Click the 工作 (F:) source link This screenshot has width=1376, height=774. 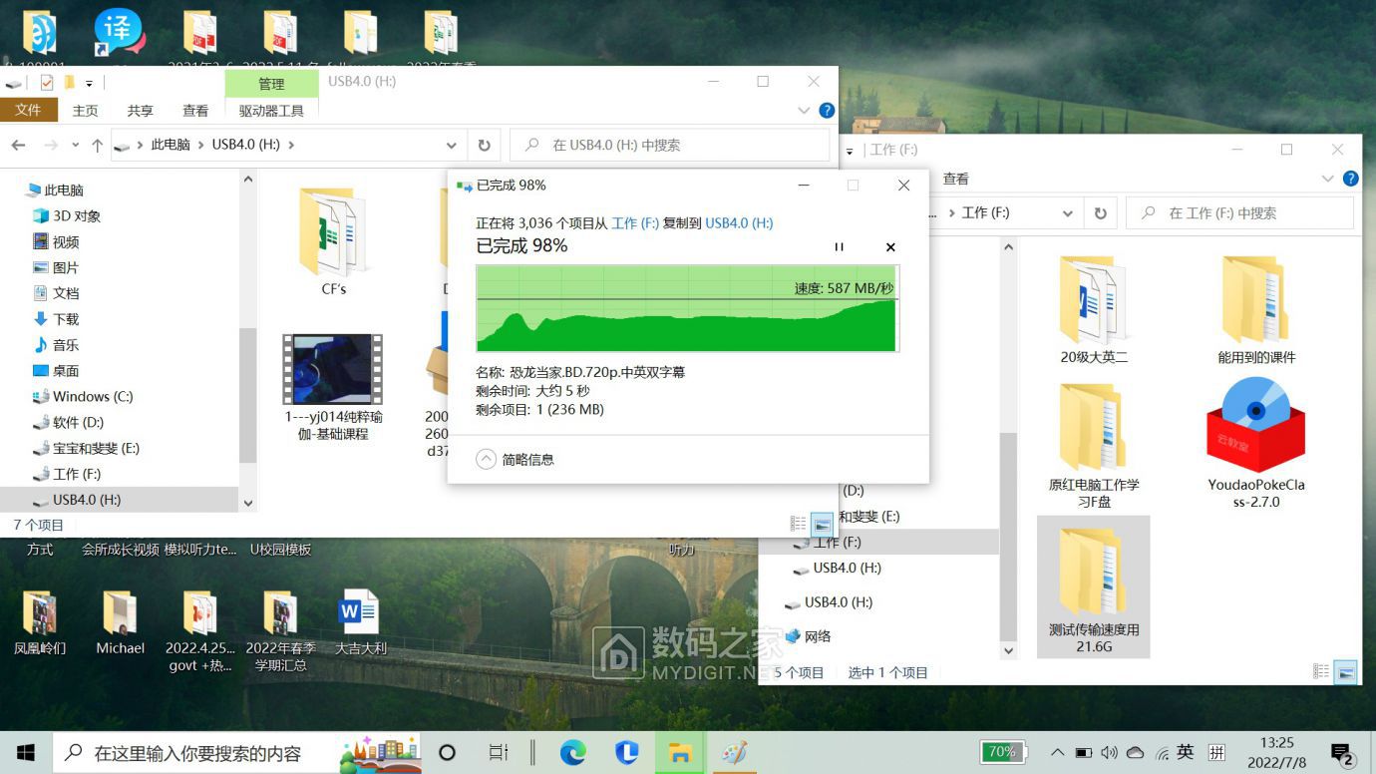point(634,223)
